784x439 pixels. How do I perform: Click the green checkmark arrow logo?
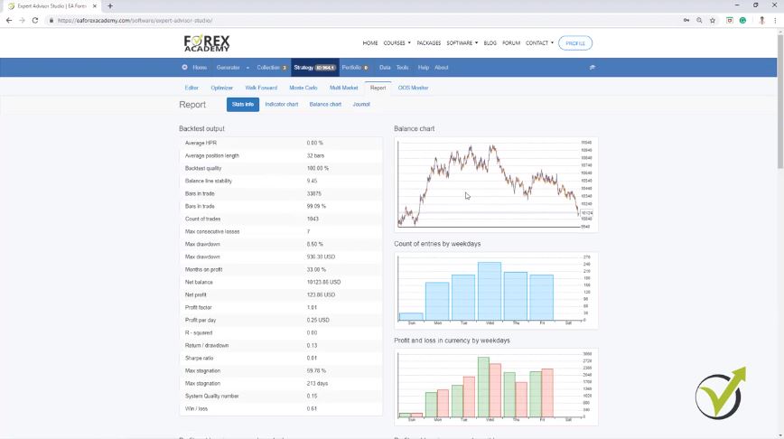(x=721, y=393)
